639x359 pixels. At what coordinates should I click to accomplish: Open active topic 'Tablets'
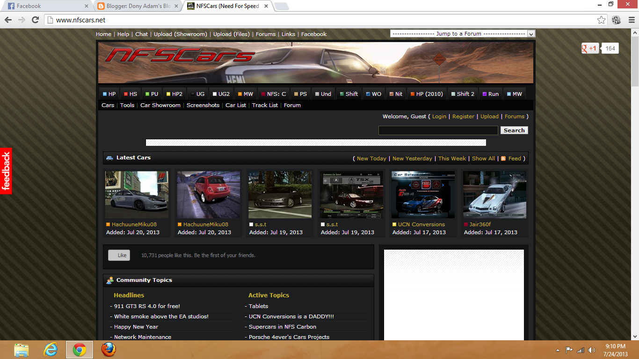pyautogui.click(x=258, y=306)
